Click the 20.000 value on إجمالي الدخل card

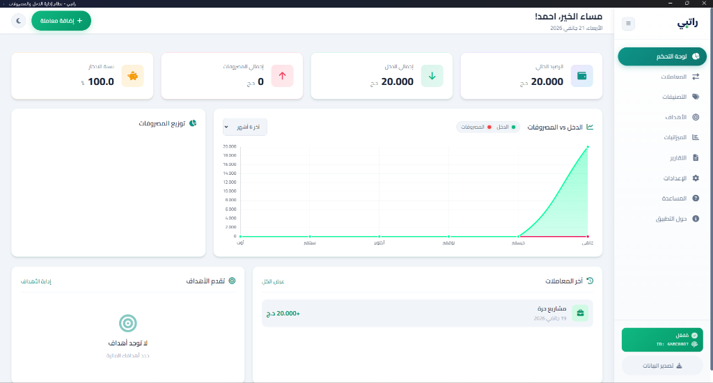click(x=398, y=82)
